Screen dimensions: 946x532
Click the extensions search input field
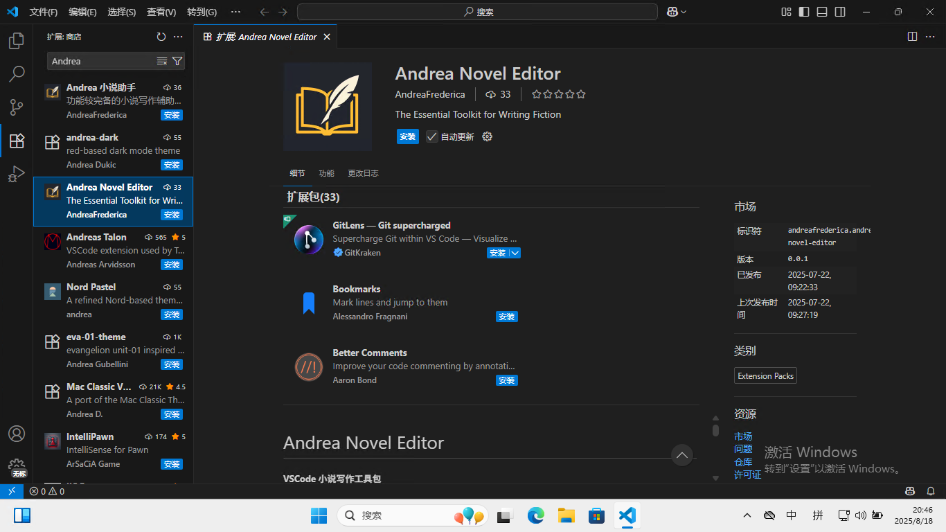pyautogui.click(x=100, y=61)
